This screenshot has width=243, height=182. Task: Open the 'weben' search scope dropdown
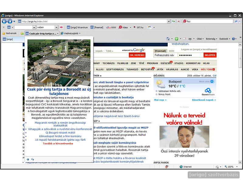click(56, 27)
